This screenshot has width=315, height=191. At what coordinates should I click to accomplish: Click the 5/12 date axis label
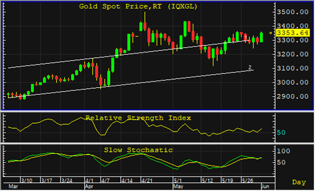point(207,180)
